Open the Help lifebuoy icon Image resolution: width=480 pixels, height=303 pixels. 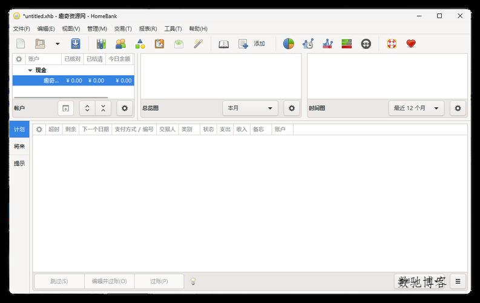pos(392,44)
